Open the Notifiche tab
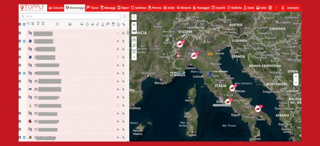The height and width of the screenshot is (146, 320). click(234, 8)
